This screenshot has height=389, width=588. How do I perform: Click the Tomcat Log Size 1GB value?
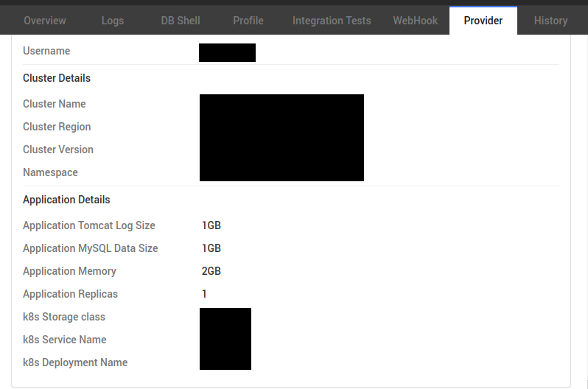pyautogui.click(x=211, y=225)
